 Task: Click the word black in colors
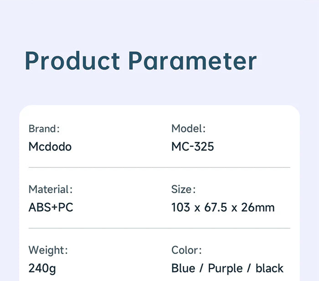[x=269, y=268]
